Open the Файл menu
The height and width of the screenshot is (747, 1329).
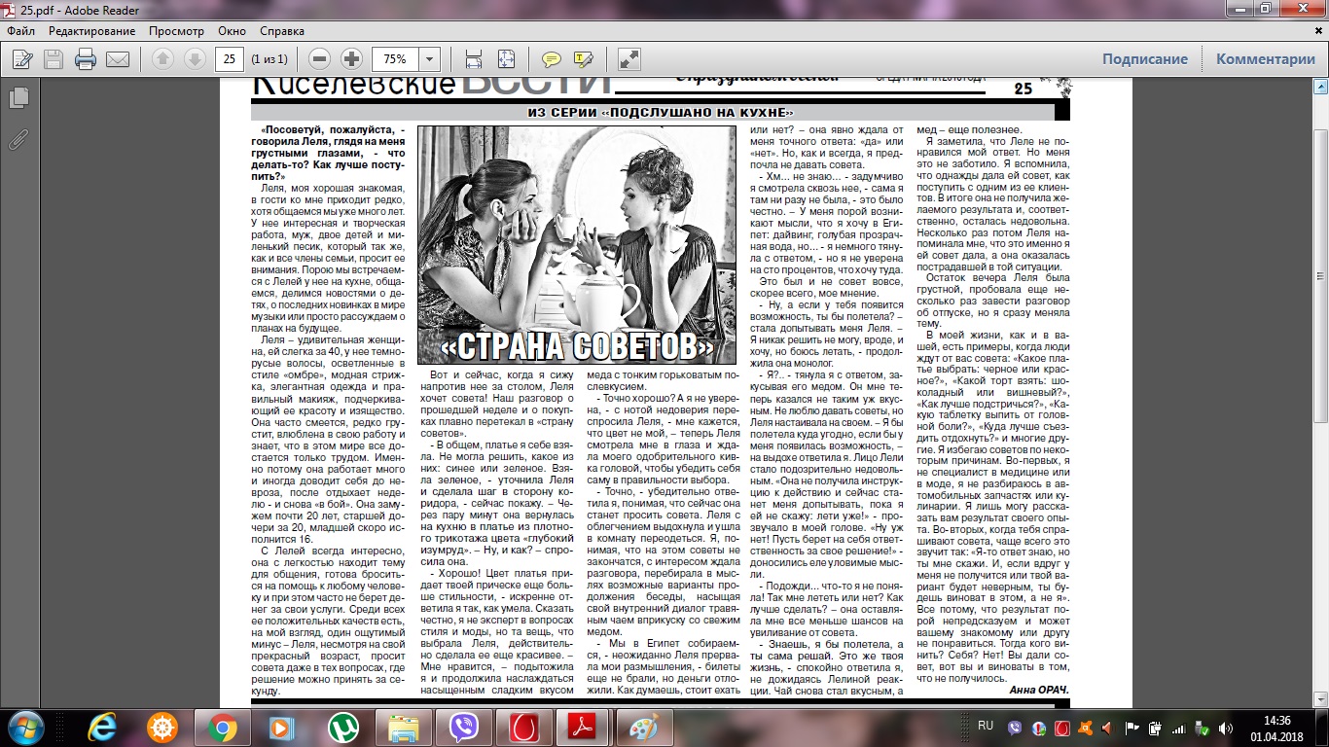[20, 30]
